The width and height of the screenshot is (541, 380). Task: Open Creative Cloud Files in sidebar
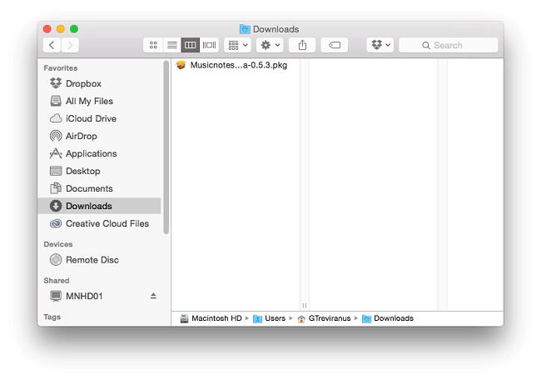coord(99,223)
